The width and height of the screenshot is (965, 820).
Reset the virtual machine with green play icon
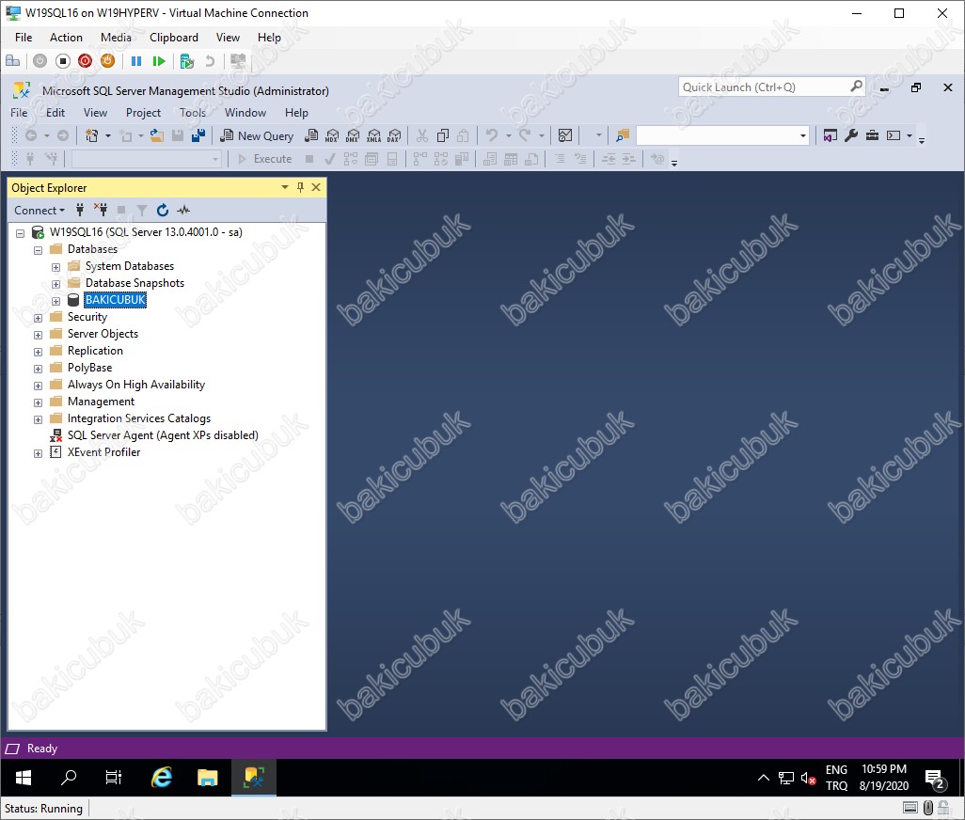pos(159,61)
